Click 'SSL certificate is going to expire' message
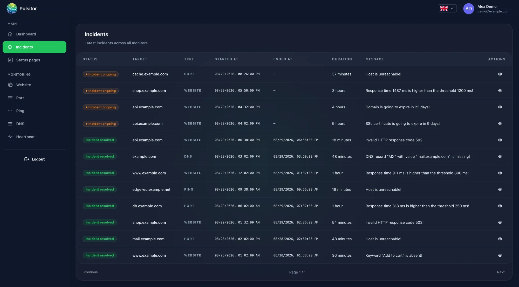Viewport: 519px width, 287px height. click(x=402, y=124)
